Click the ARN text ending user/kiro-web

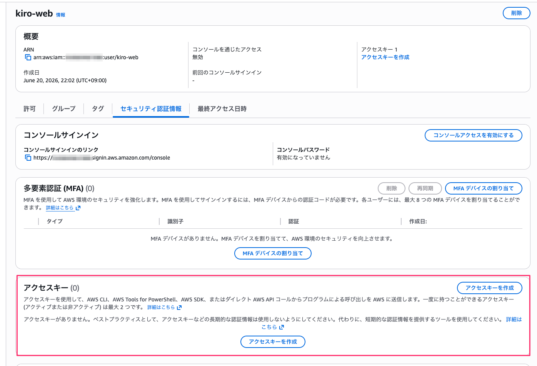click(x=86, y=57)
